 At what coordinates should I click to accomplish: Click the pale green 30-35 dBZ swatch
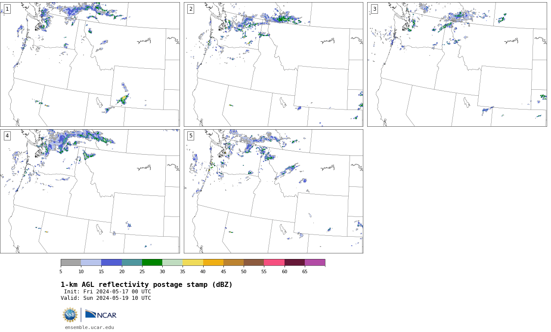point(172,262)
